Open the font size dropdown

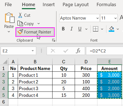pos(115,18)
